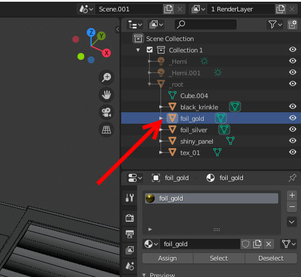Open properties editor type dropdown
The height and width of the screenshot is (277, 301).
[x=135, y=178]
